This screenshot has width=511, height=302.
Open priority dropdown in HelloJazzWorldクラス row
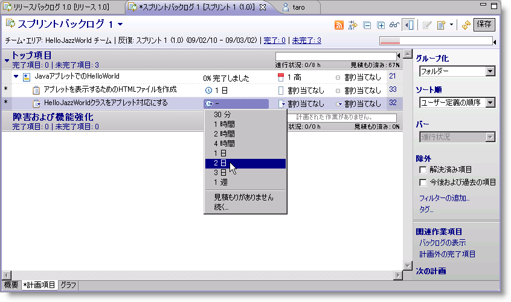[282, 104]
